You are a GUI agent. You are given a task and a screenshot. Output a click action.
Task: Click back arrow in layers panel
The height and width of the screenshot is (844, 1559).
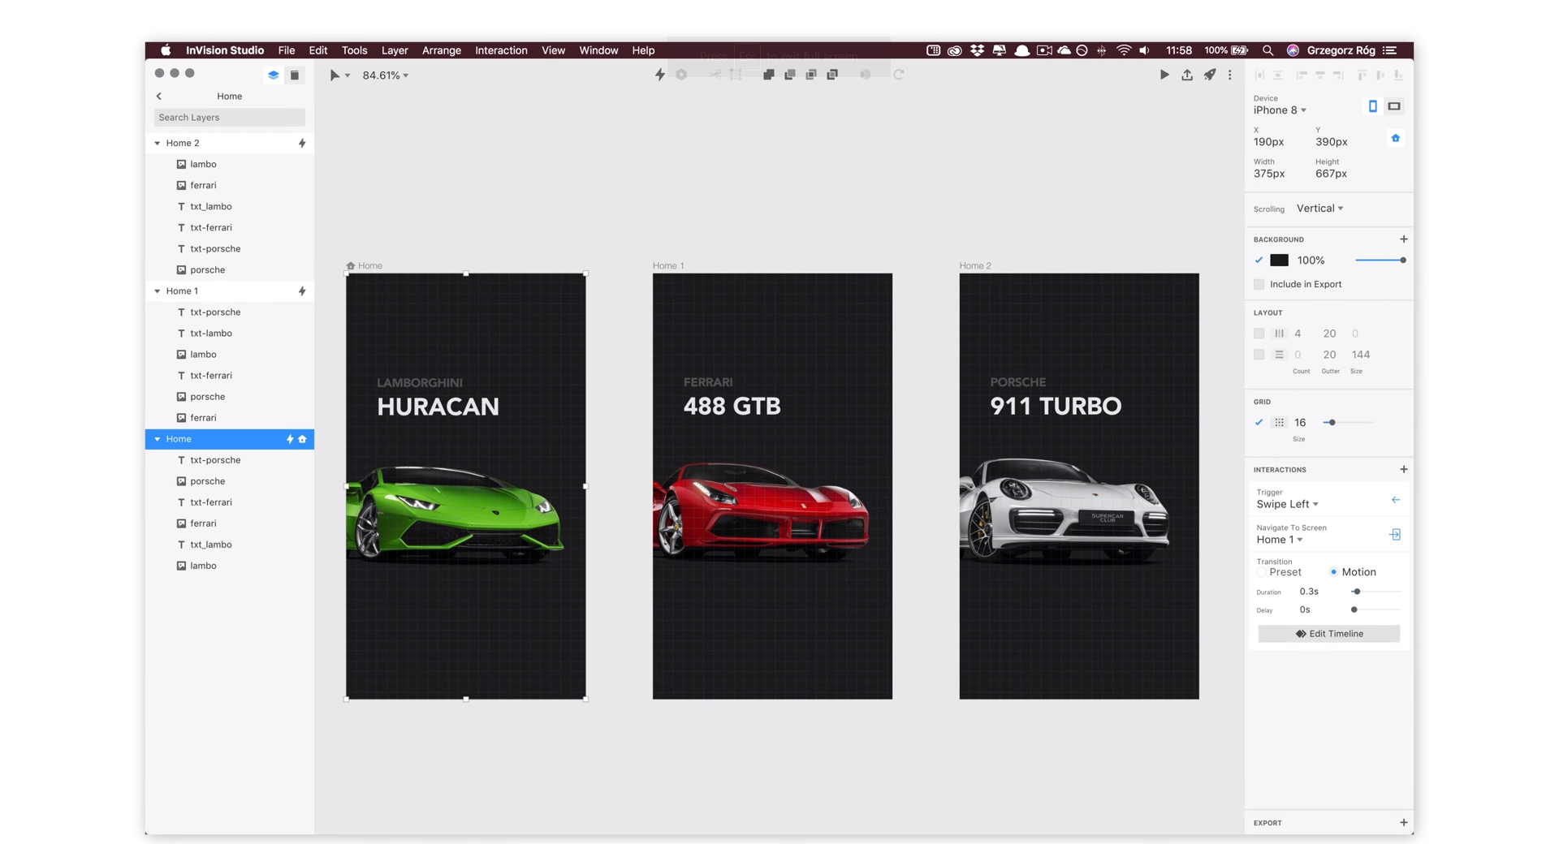pos(159,96)
